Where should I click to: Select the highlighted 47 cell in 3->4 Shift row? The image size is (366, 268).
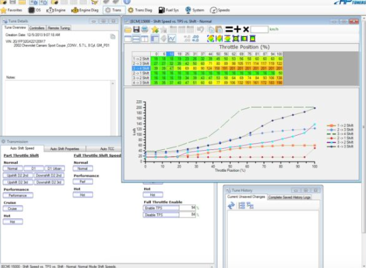point(171,68)
